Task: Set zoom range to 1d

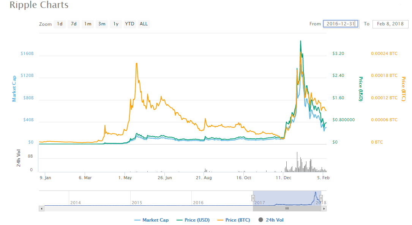Action: (x=60, y=24)
